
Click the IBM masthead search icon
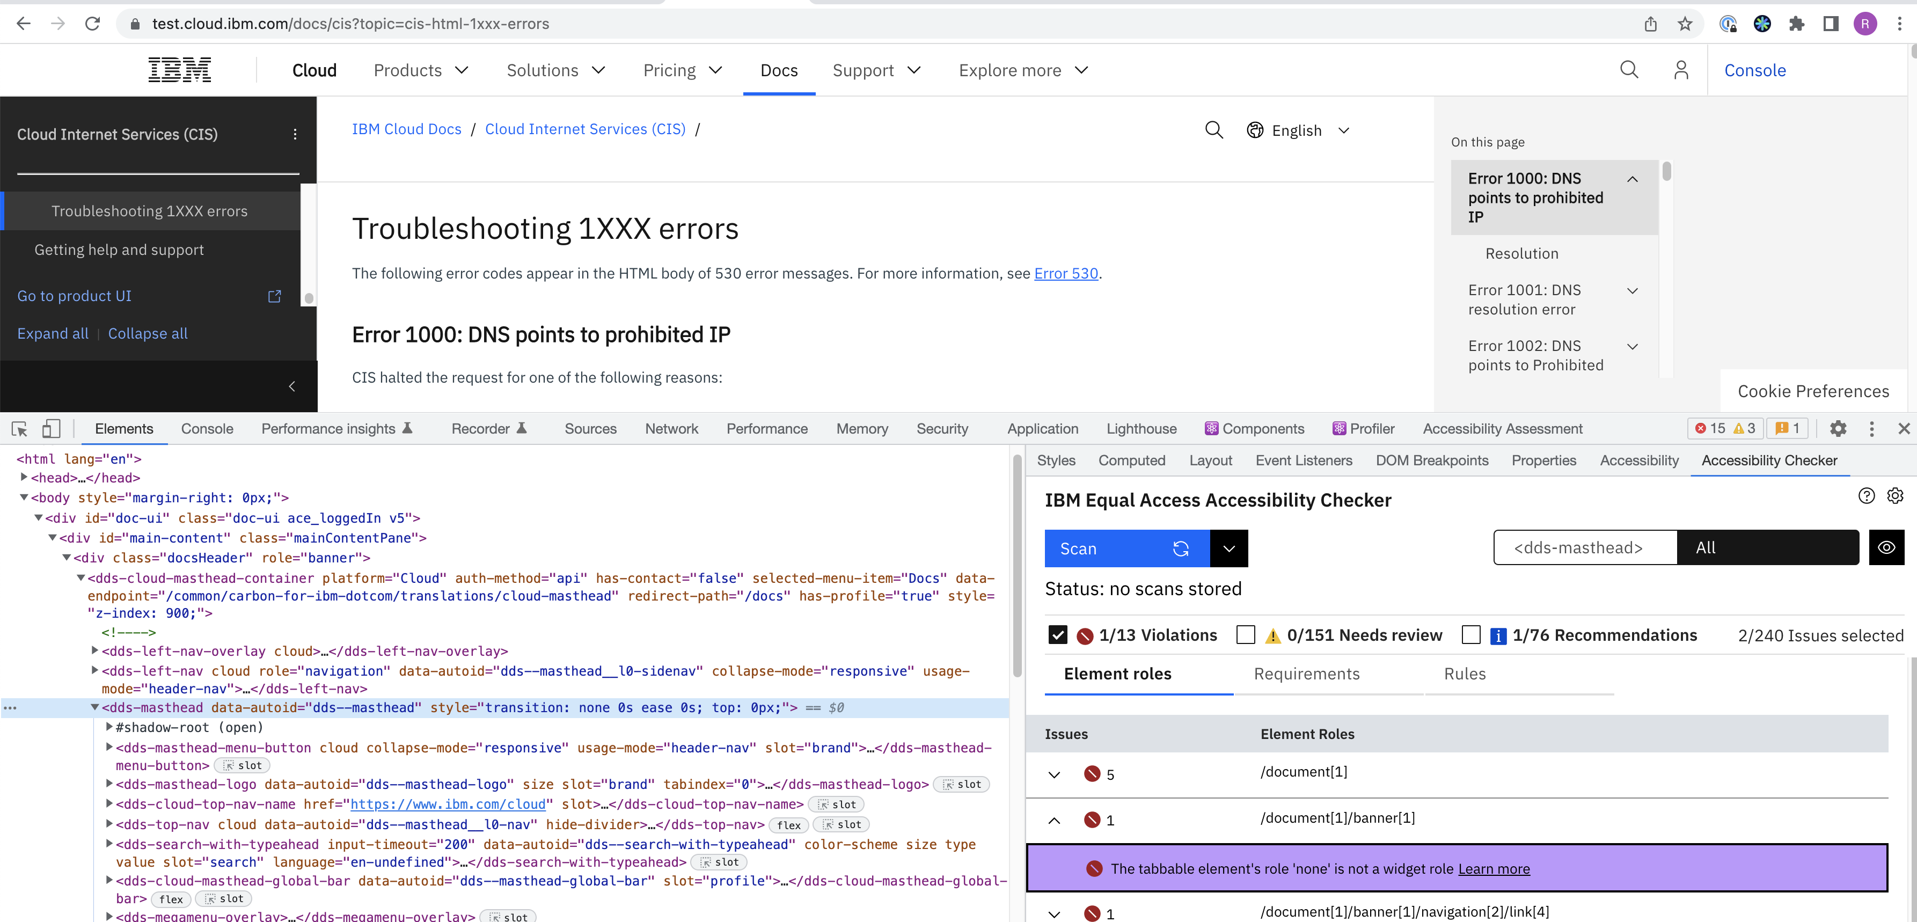coord(1628,70)
